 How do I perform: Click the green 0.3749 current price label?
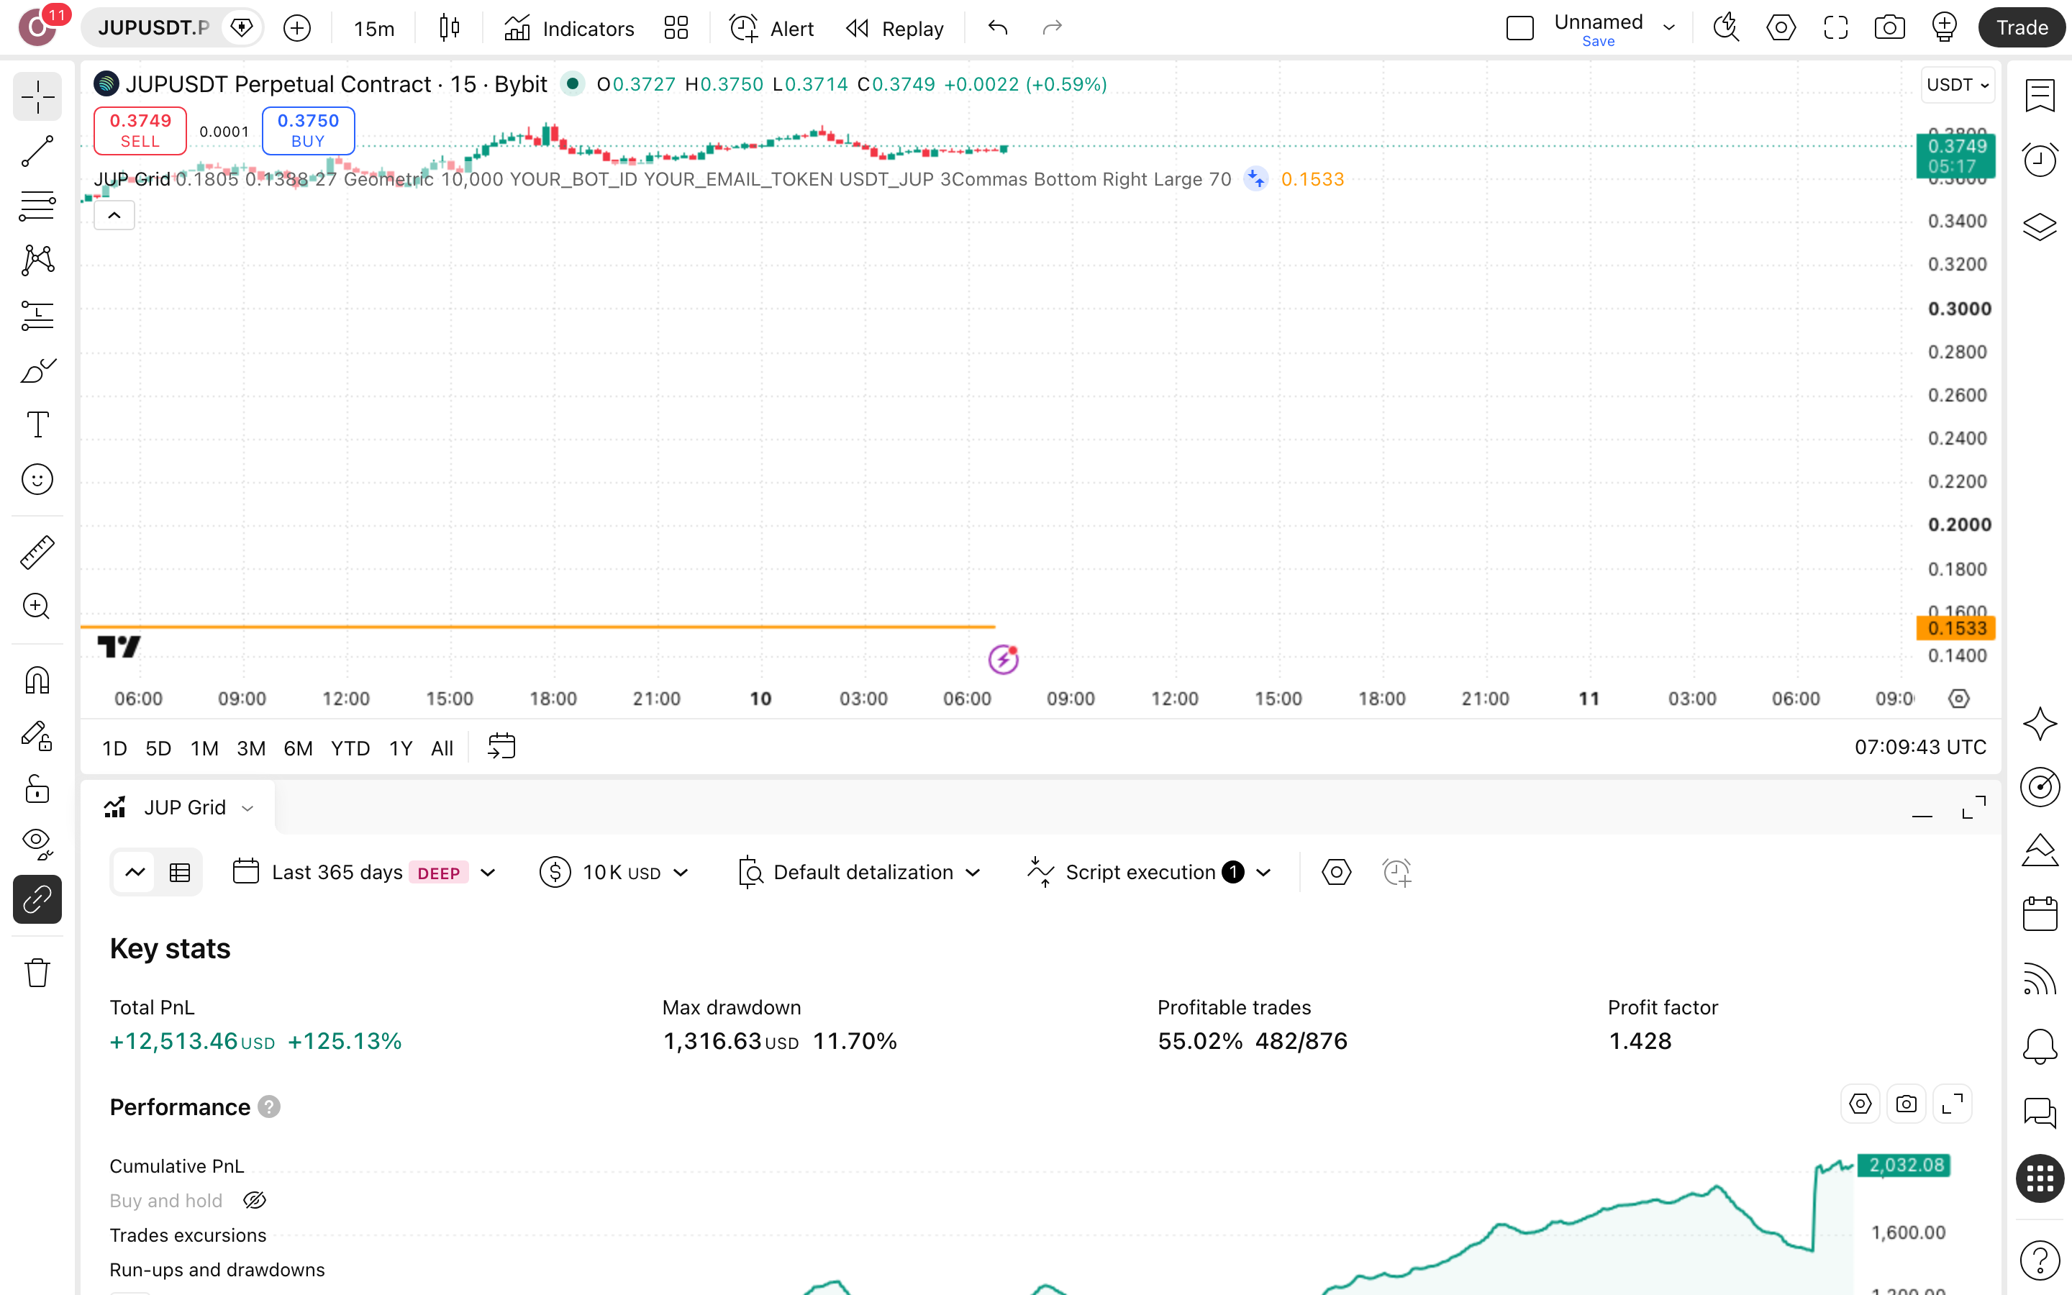(x=1955, y=155)
